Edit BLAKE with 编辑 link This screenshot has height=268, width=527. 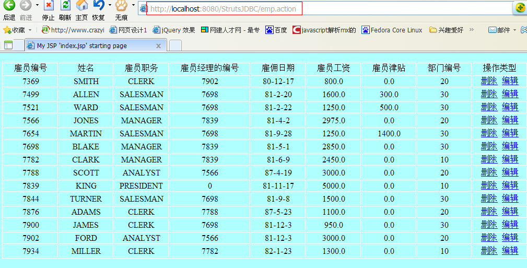point(510,146)
